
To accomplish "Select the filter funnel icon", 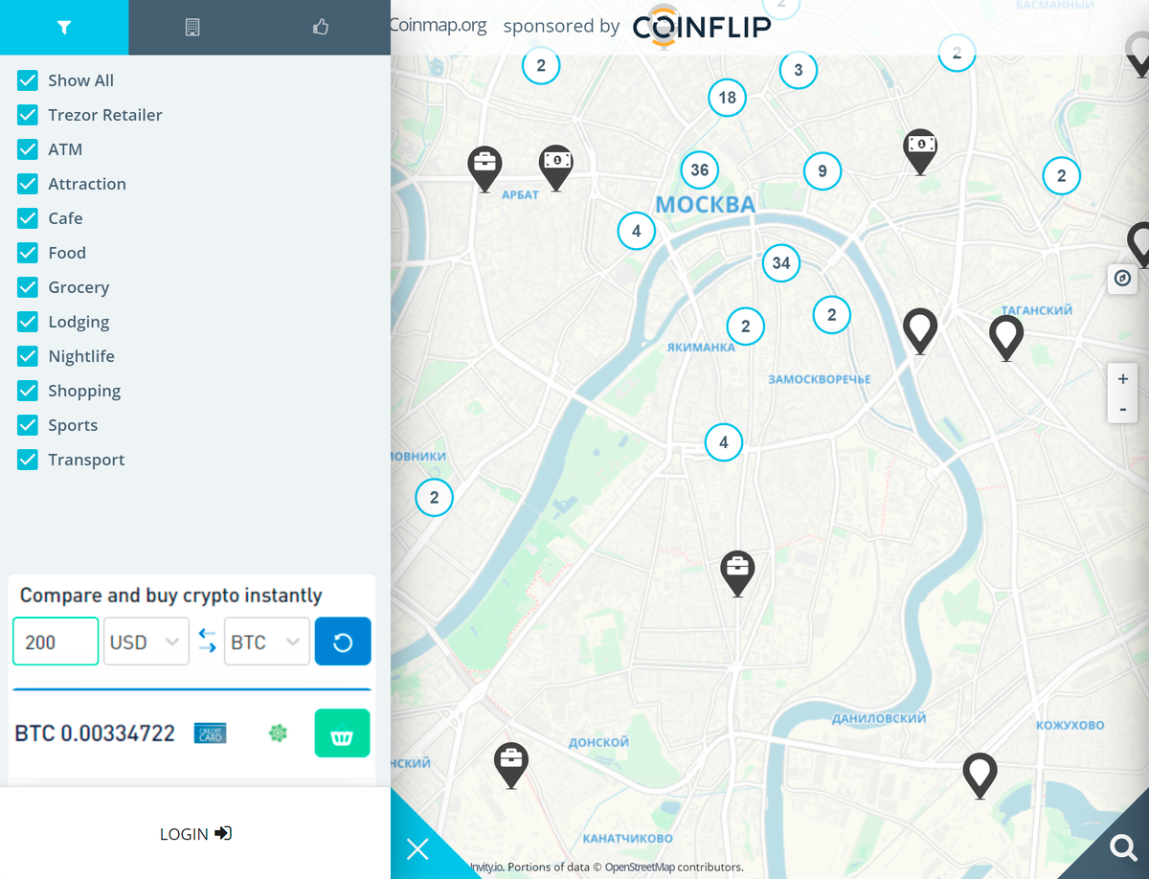I will (x=63, y=27).
